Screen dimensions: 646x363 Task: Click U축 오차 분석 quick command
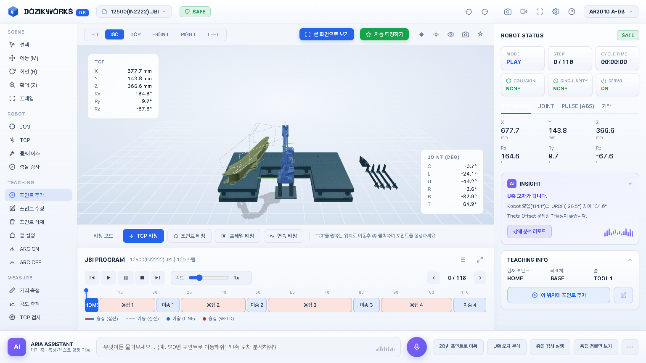tap(507, 347)
